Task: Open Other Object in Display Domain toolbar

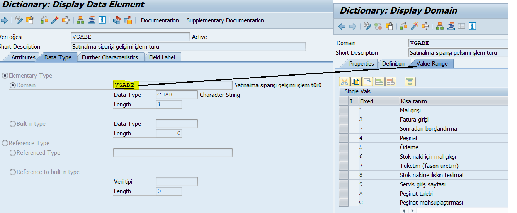Action: click(x=389, y=27)
